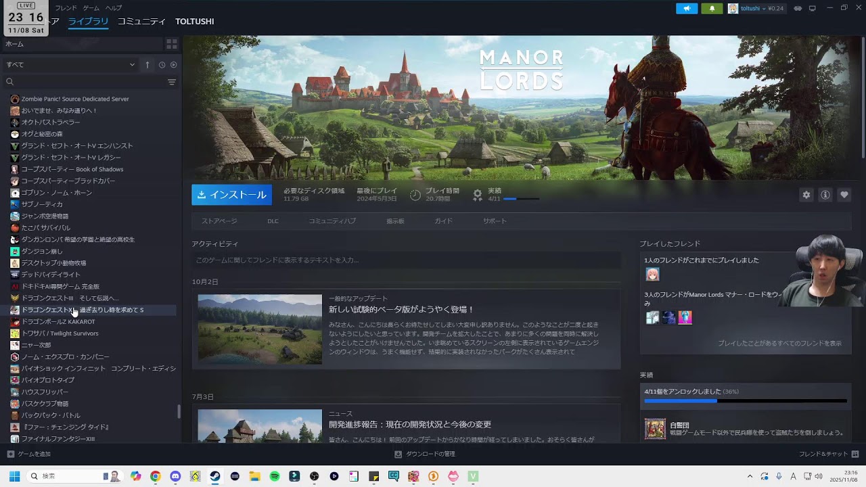Open the VR headset mode icon
Screen dimensions: 866x487
pyautogui.click(x=798, y=8)
